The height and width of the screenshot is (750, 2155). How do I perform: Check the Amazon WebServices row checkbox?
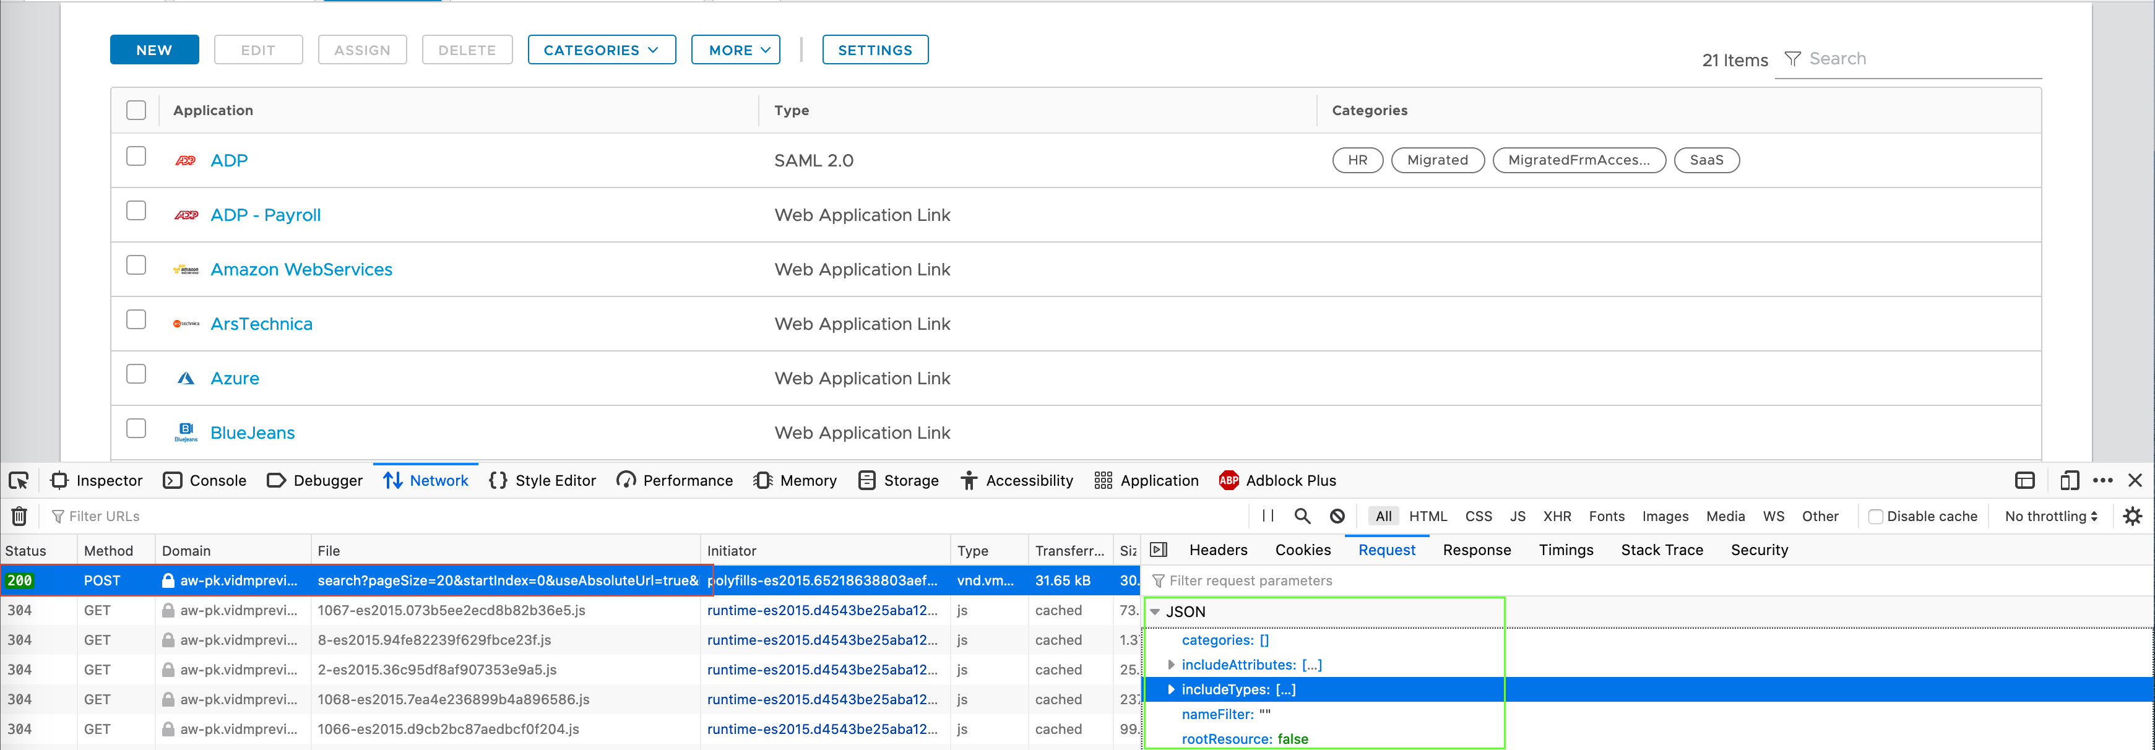tap(136, 265)
